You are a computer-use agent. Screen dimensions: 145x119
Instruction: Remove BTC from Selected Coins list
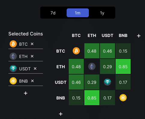32,44
